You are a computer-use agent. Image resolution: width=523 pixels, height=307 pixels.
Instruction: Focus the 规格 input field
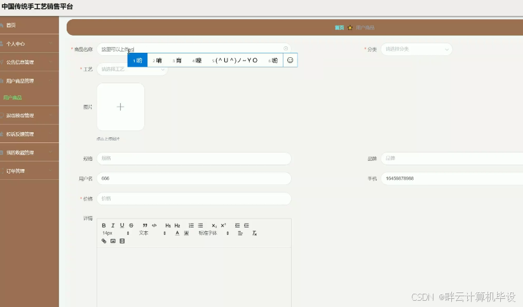[x=194, y=158]
